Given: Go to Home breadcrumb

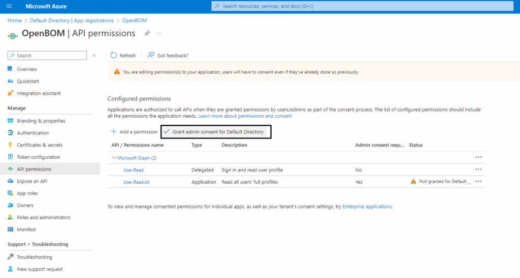Looking at the screenshot, I should point(15,20).
